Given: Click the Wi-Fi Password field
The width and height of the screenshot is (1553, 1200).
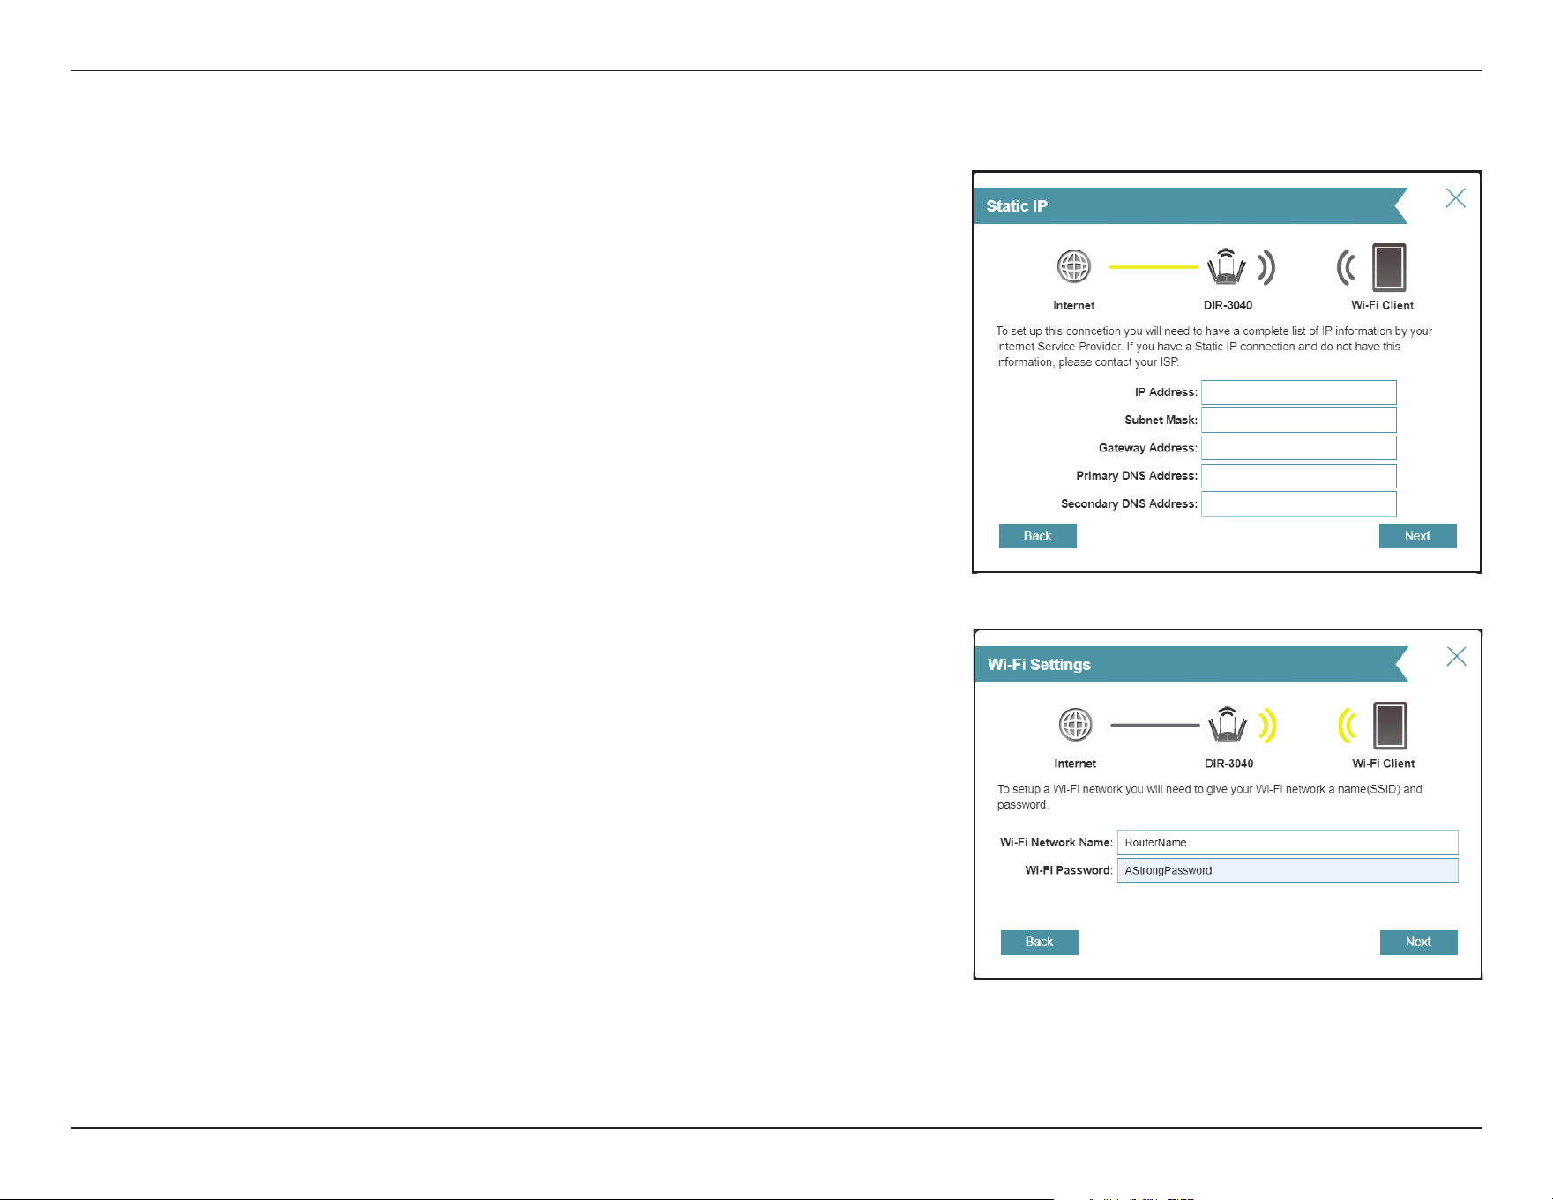Looking at the screenshot, I should click(x=1288, y=870).
